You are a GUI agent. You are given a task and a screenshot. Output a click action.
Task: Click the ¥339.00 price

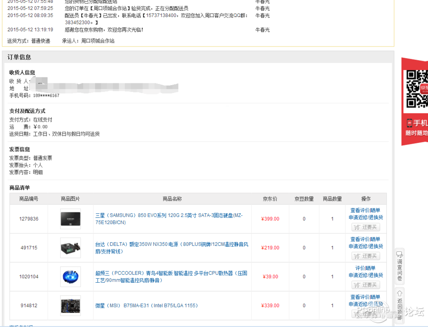point(270,305)
